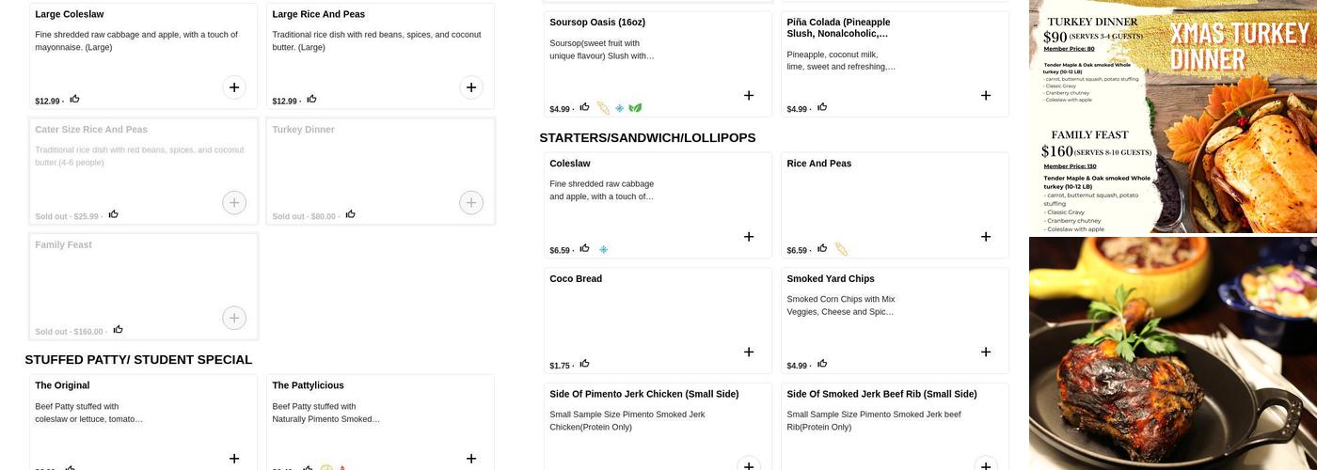
Task: Add Smoked Yard Chips to cart
Action: [986, 352]
